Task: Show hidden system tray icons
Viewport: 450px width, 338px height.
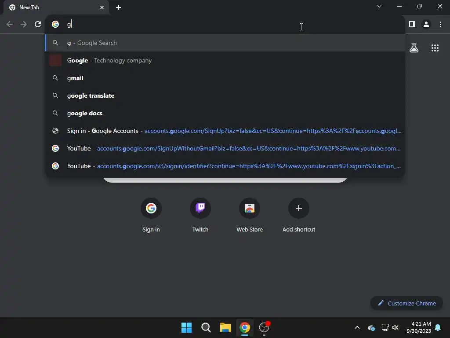Action: point(357,327)
